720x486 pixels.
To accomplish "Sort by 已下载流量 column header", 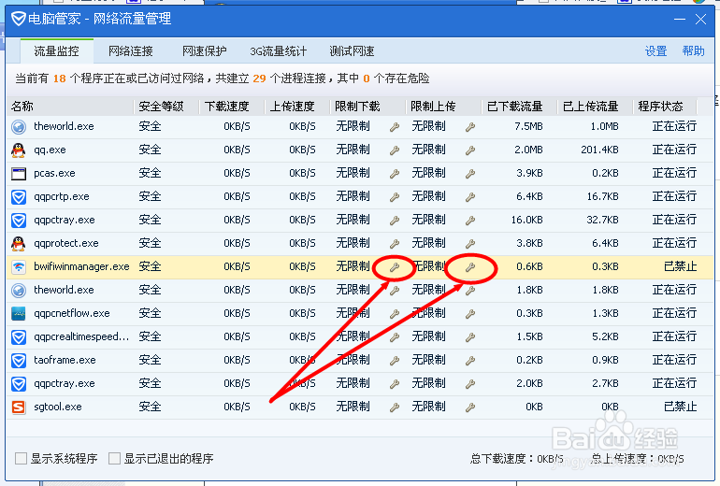I will point(519,107).
